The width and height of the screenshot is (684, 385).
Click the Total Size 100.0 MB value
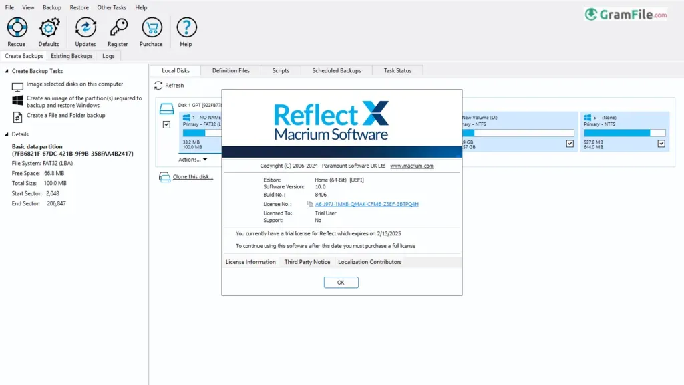click(x=55, y=183)
